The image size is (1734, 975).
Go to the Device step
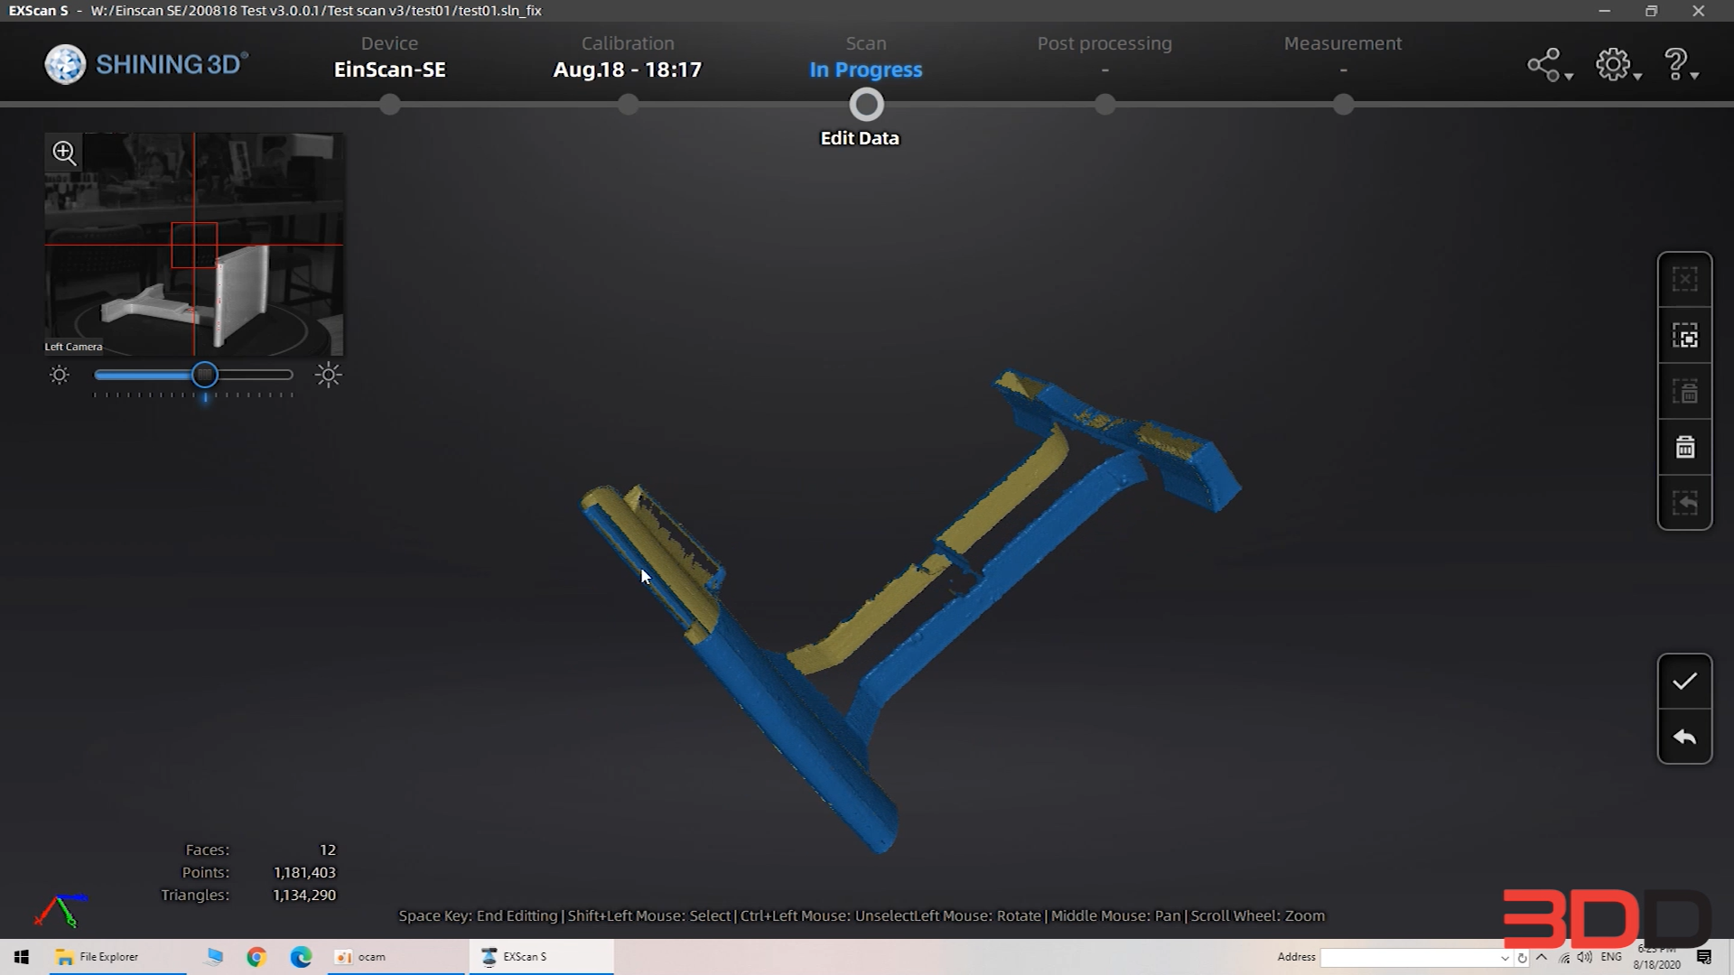pos(389,57)
